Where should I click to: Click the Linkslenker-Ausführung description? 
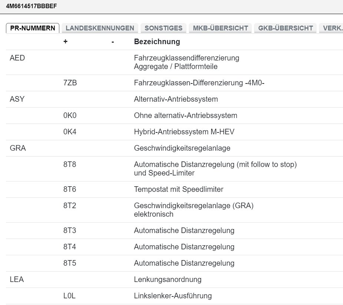point(172,296)
